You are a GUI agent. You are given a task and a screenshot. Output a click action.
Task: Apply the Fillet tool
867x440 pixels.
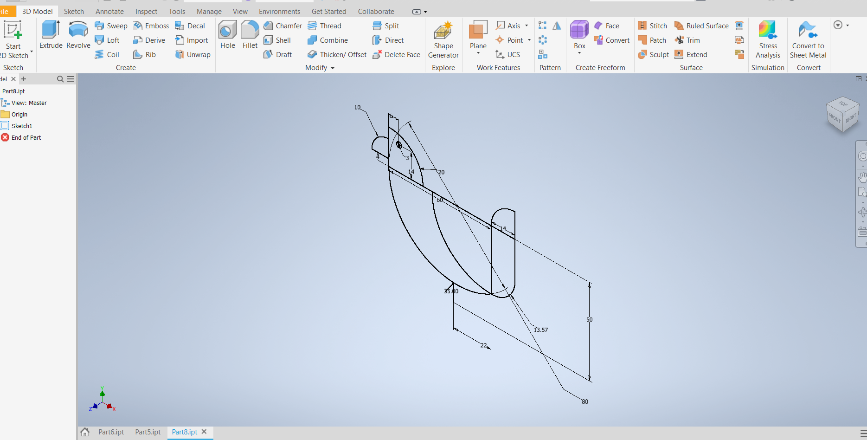[250, 35]
